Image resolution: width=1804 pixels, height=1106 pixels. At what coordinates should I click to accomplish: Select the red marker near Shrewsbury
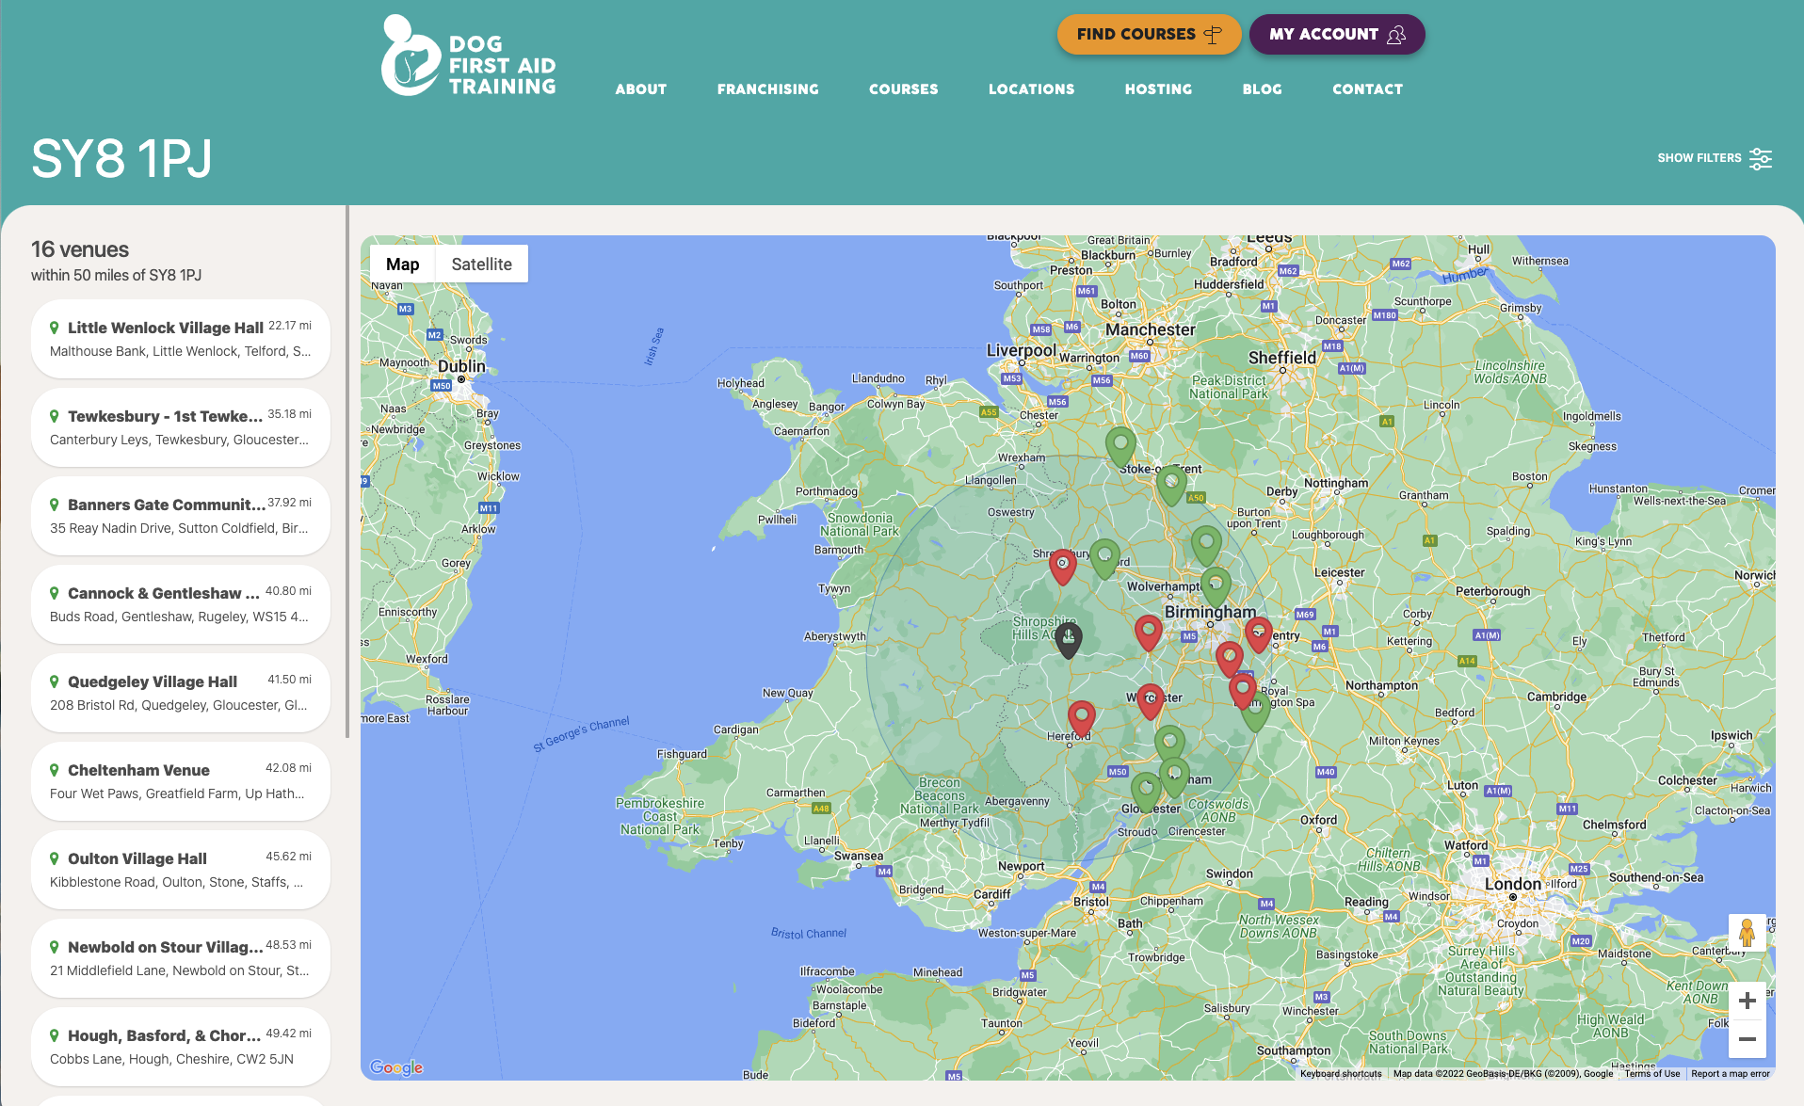coord(1062,567)
